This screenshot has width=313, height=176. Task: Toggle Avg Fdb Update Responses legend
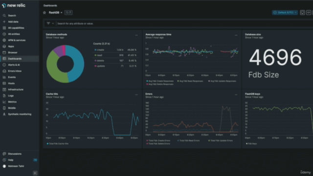pos(222,81)
